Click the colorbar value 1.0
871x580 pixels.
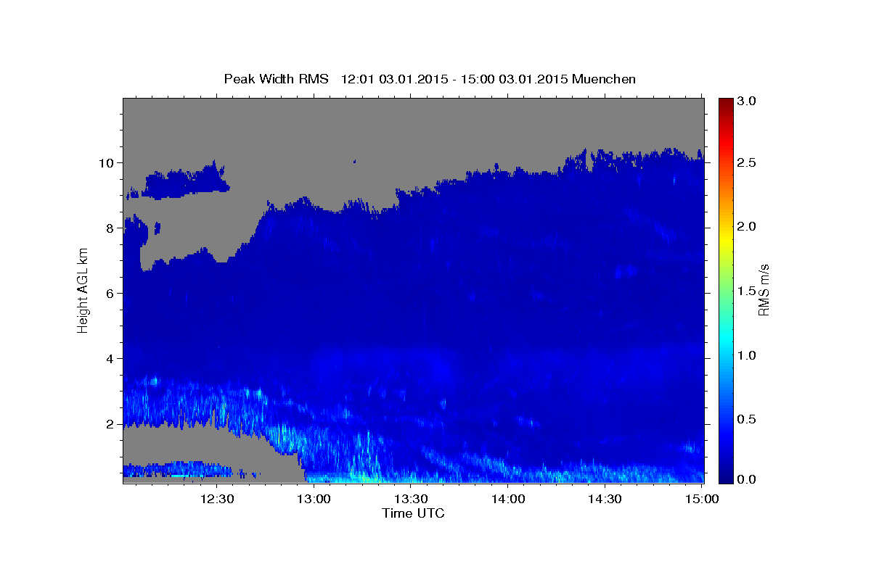748,355
